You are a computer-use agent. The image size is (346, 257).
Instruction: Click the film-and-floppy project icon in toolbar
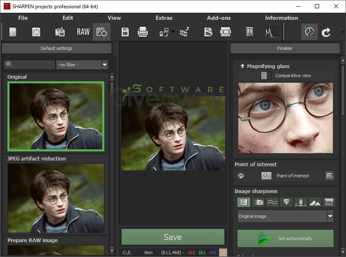pos(60,32)
